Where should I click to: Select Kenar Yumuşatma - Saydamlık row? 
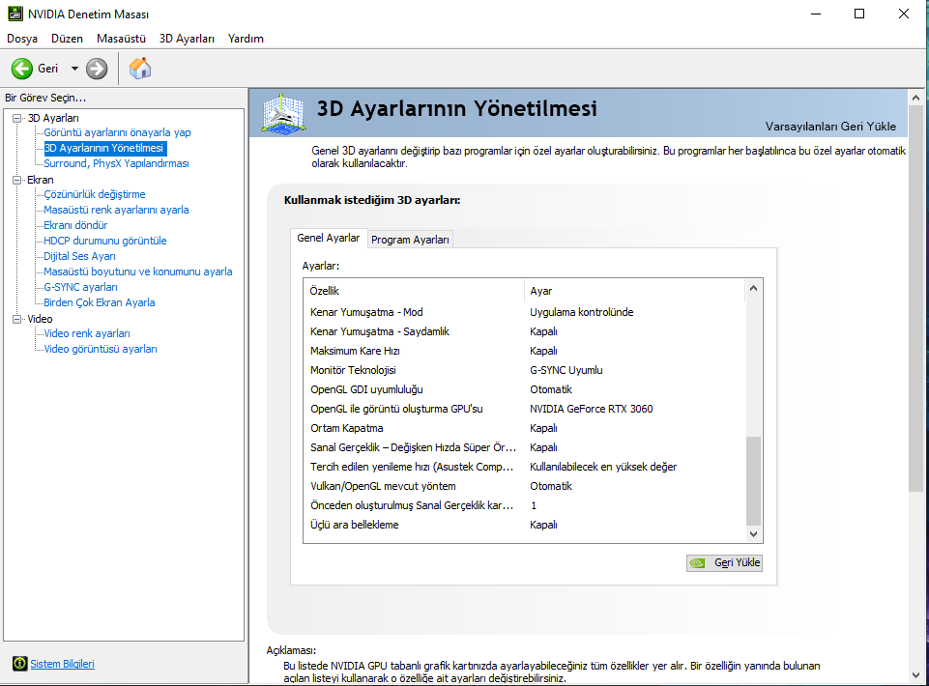[524, 331]
